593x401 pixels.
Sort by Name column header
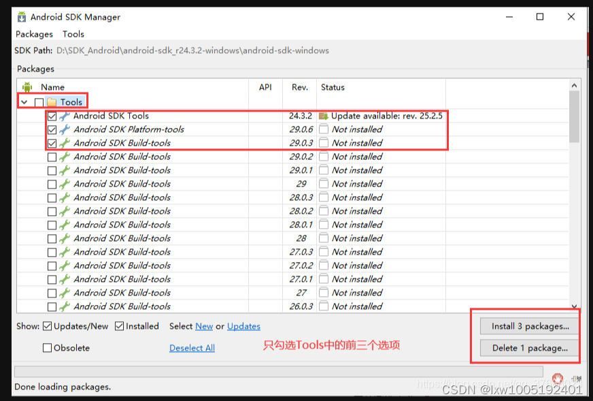click(x=52, y=87)
